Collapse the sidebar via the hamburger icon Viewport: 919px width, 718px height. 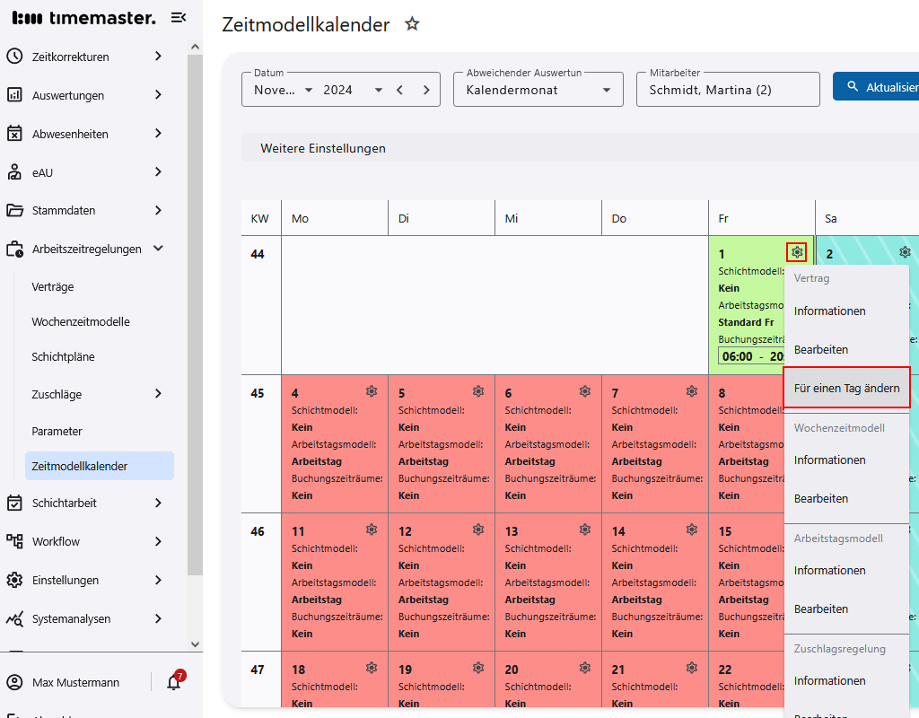click(178, 16)
